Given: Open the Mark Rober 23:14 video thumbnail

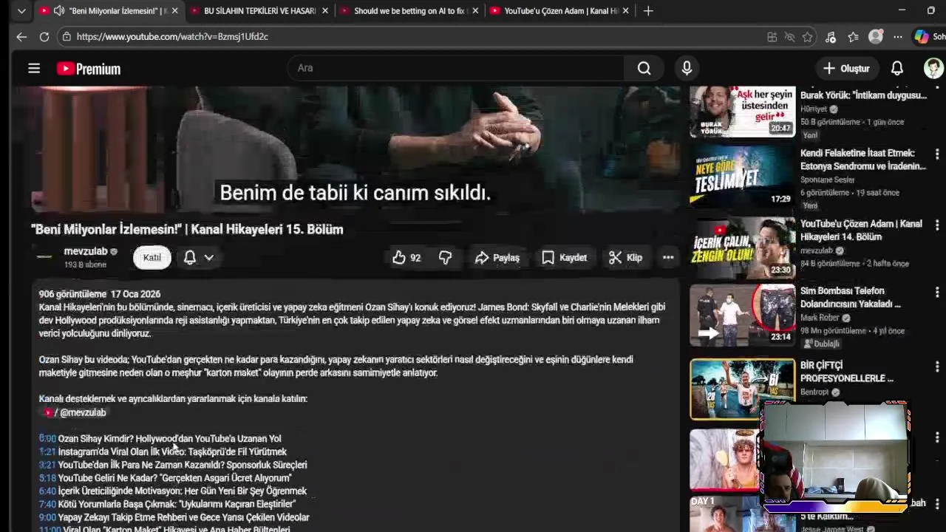Looking at the screenshot, I should coord(743,315).
